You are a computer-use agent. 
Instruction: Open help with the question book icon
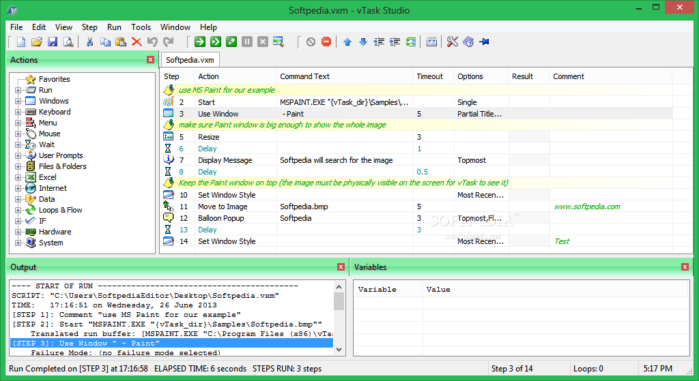click(468, 42)
